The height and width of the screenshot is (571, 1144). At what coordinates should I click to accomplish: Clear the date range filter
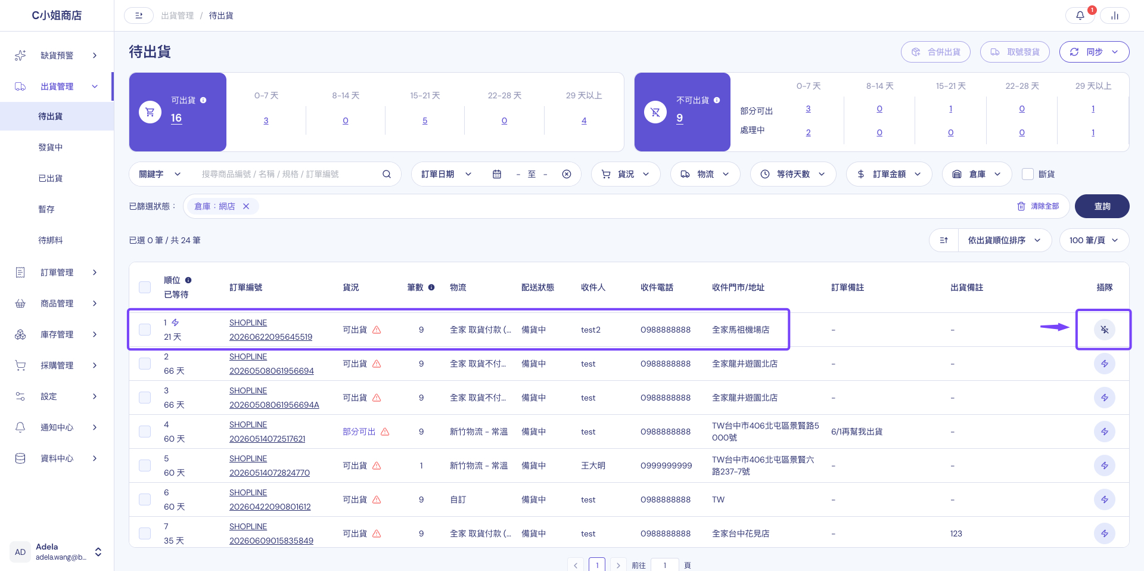(x=567, y=174)
